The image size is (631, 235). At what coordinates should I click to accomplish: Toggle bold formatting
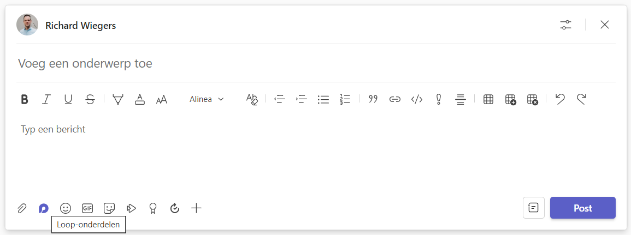tap(25, 99)
